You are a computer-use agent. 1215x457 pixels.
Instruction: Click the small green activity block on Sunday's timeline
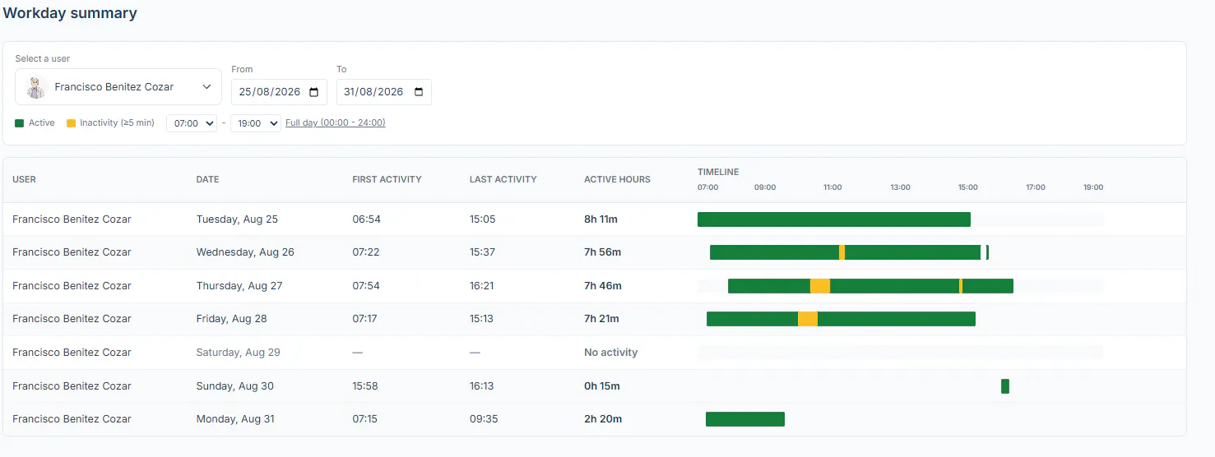tap(1005, 386)
